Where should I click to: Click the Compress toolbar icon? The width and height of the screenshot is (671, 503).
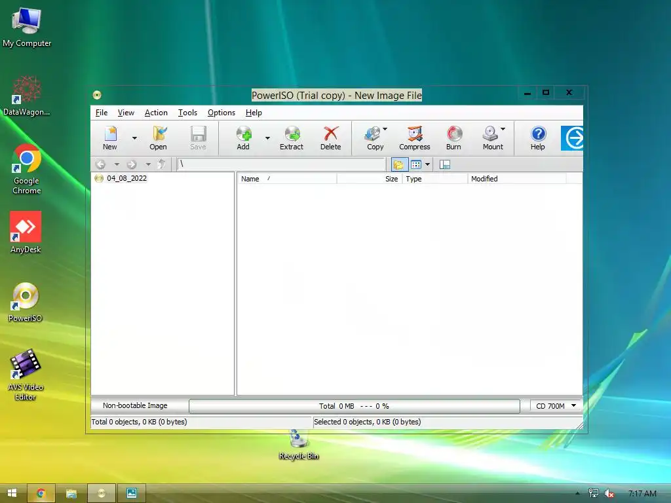(x=414, y=138)
